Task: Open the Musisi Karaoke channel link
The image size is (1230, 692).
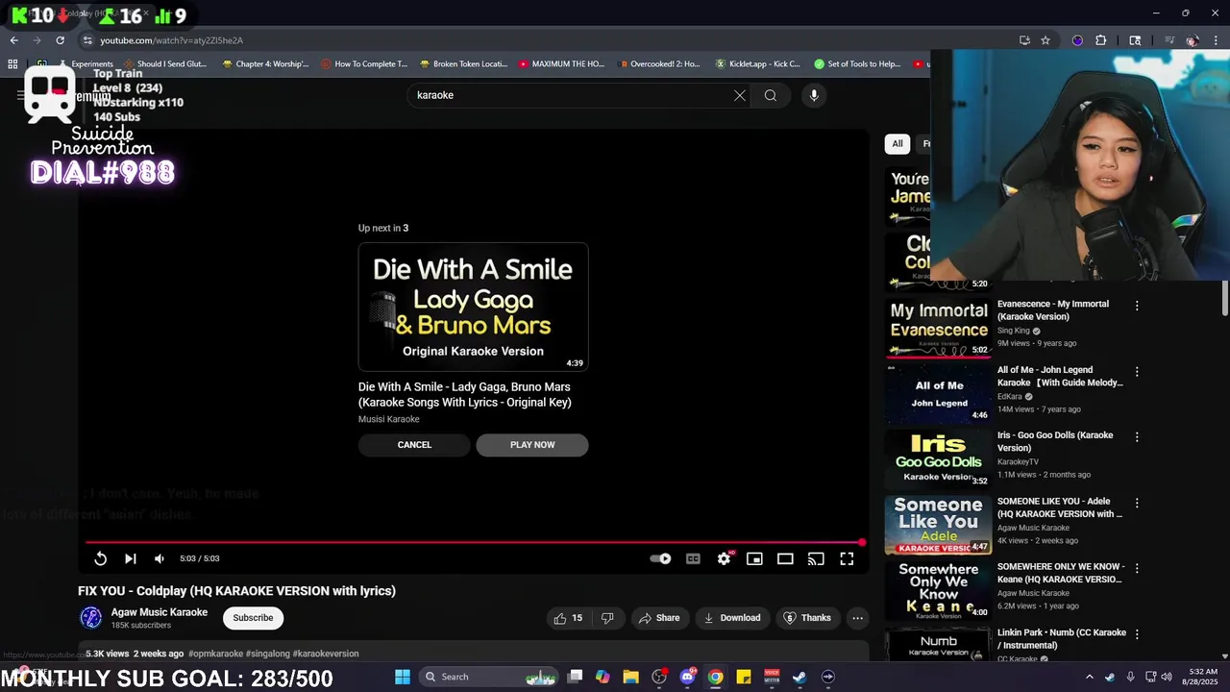Action: pos(389,419)
